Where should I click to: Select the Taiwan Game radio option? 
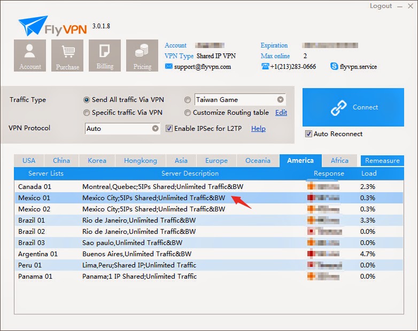point(188,100)
